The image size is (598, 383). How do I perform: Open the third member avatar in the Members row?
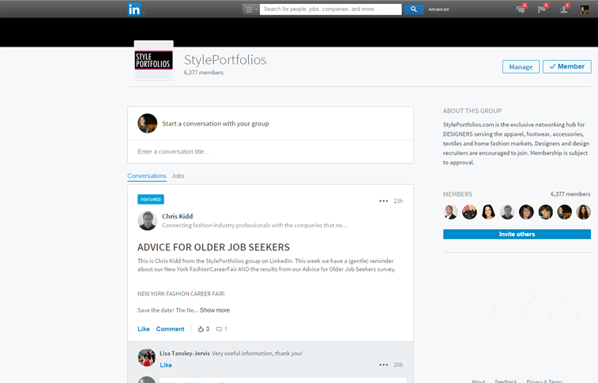(x=488, y=212)
